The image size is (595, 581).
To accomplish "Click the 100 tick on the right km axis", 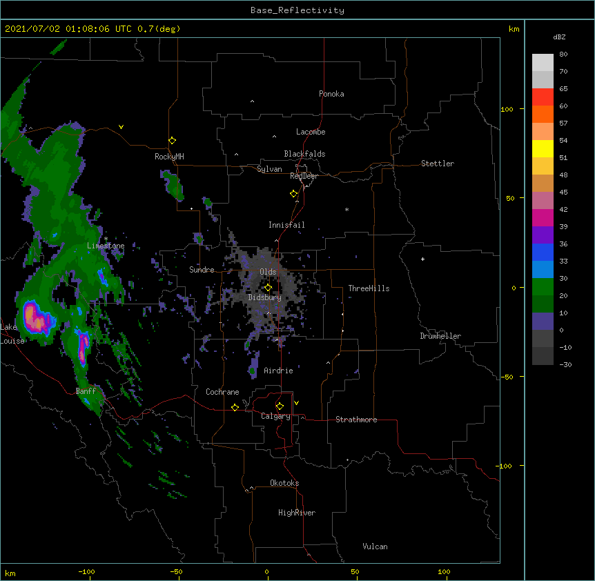I will [x=507, y=109].
